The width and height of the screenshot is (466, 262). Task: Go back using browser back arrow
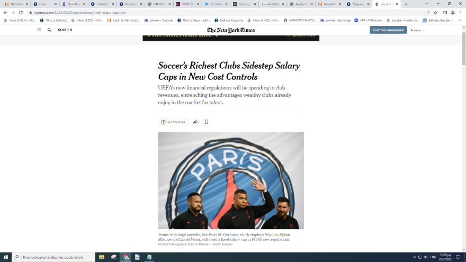[5, 13]
